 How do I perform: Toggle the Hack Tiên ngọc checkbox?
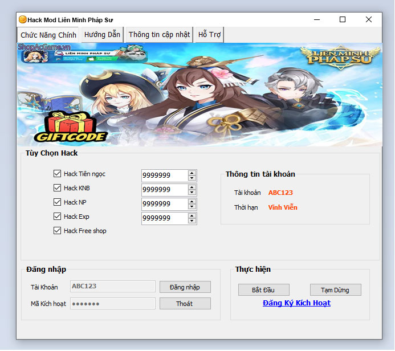tap(57, 173)
